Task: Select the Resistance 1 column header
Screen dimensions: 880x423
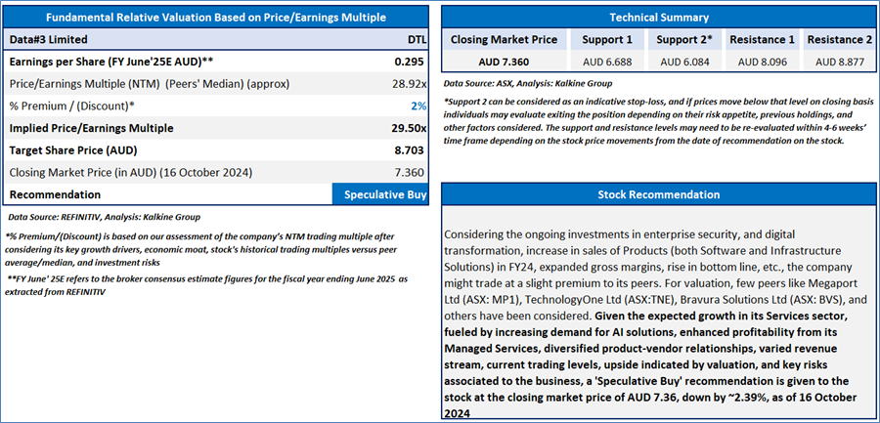Action: coord(764,40)
